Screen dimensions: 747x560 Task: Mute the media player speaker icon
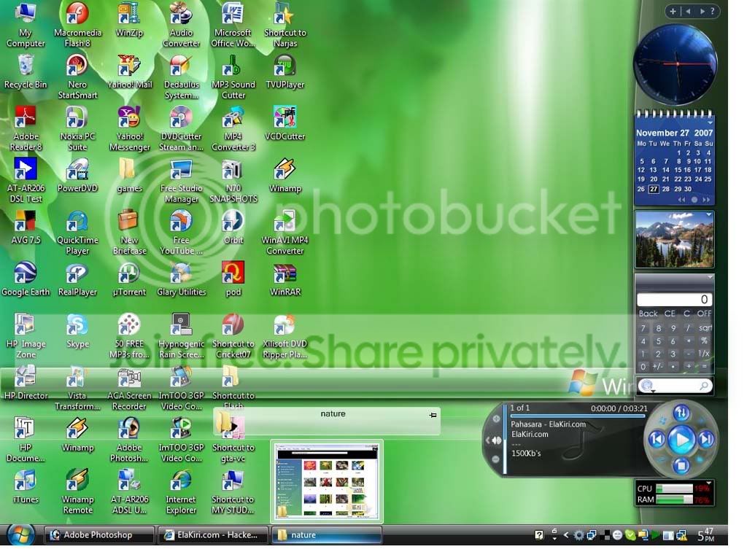(496, 440)
